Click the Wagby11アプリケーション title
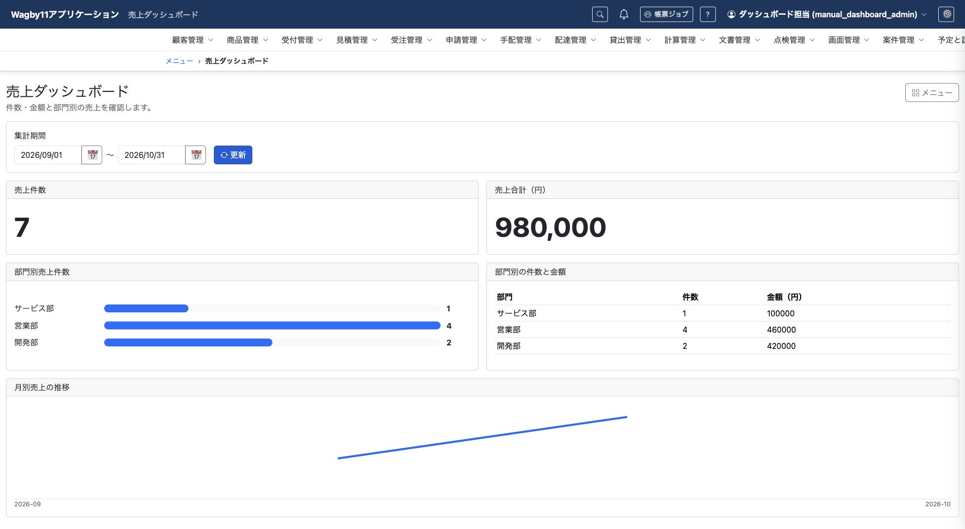The image size is (965, 529). (x=65, y=14)
